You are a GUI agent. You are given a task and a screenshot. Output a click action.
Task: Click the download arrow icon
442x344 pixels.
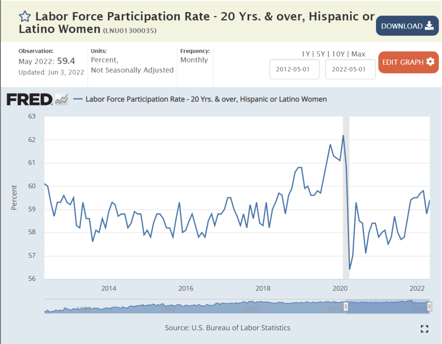coord(429,26)
